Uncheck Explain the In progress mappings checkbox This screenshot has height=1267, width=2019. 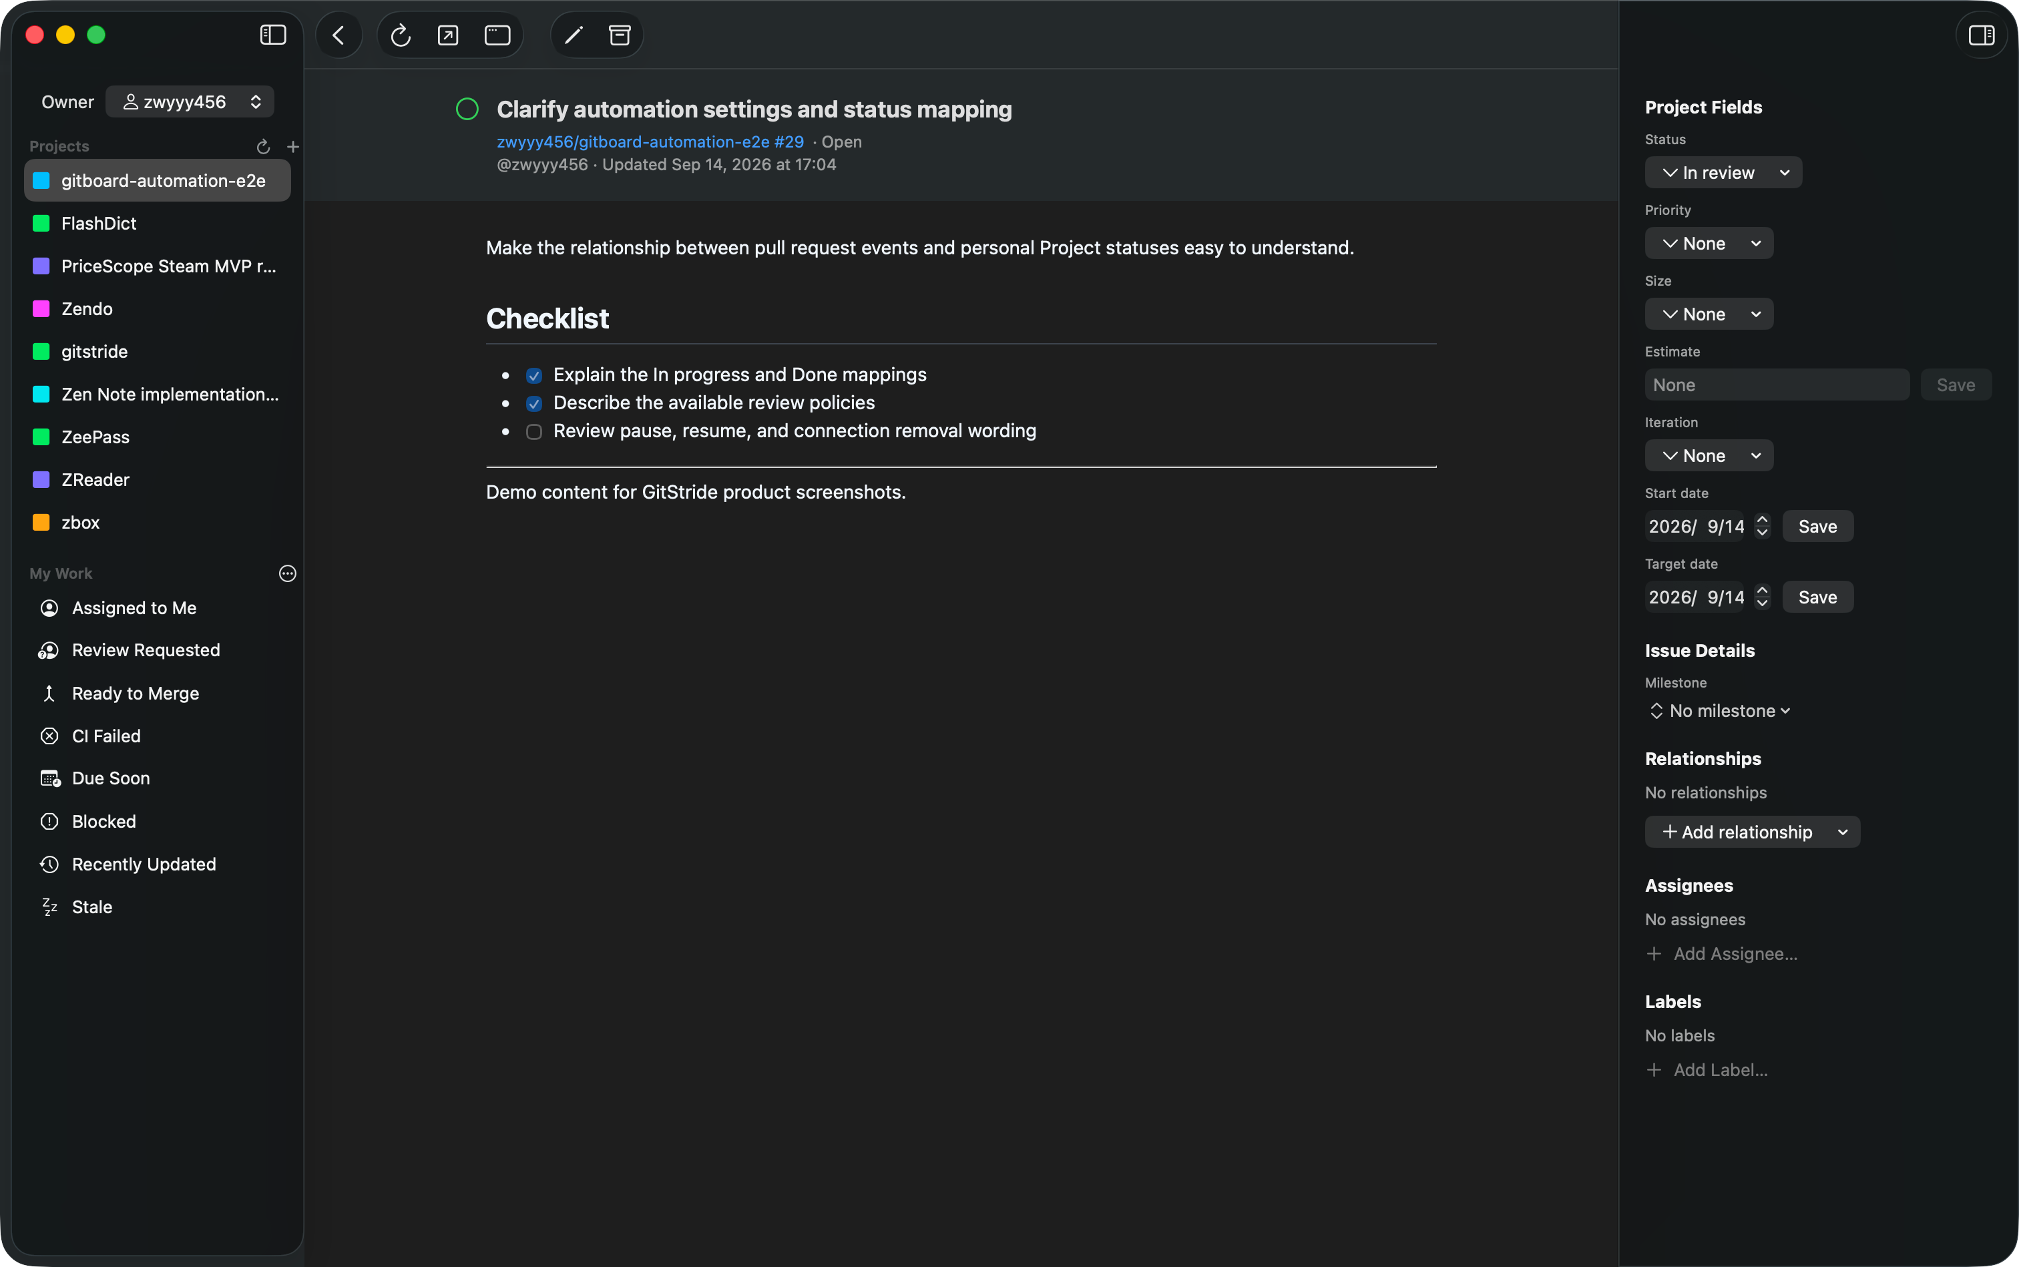[x=534, y=375]
